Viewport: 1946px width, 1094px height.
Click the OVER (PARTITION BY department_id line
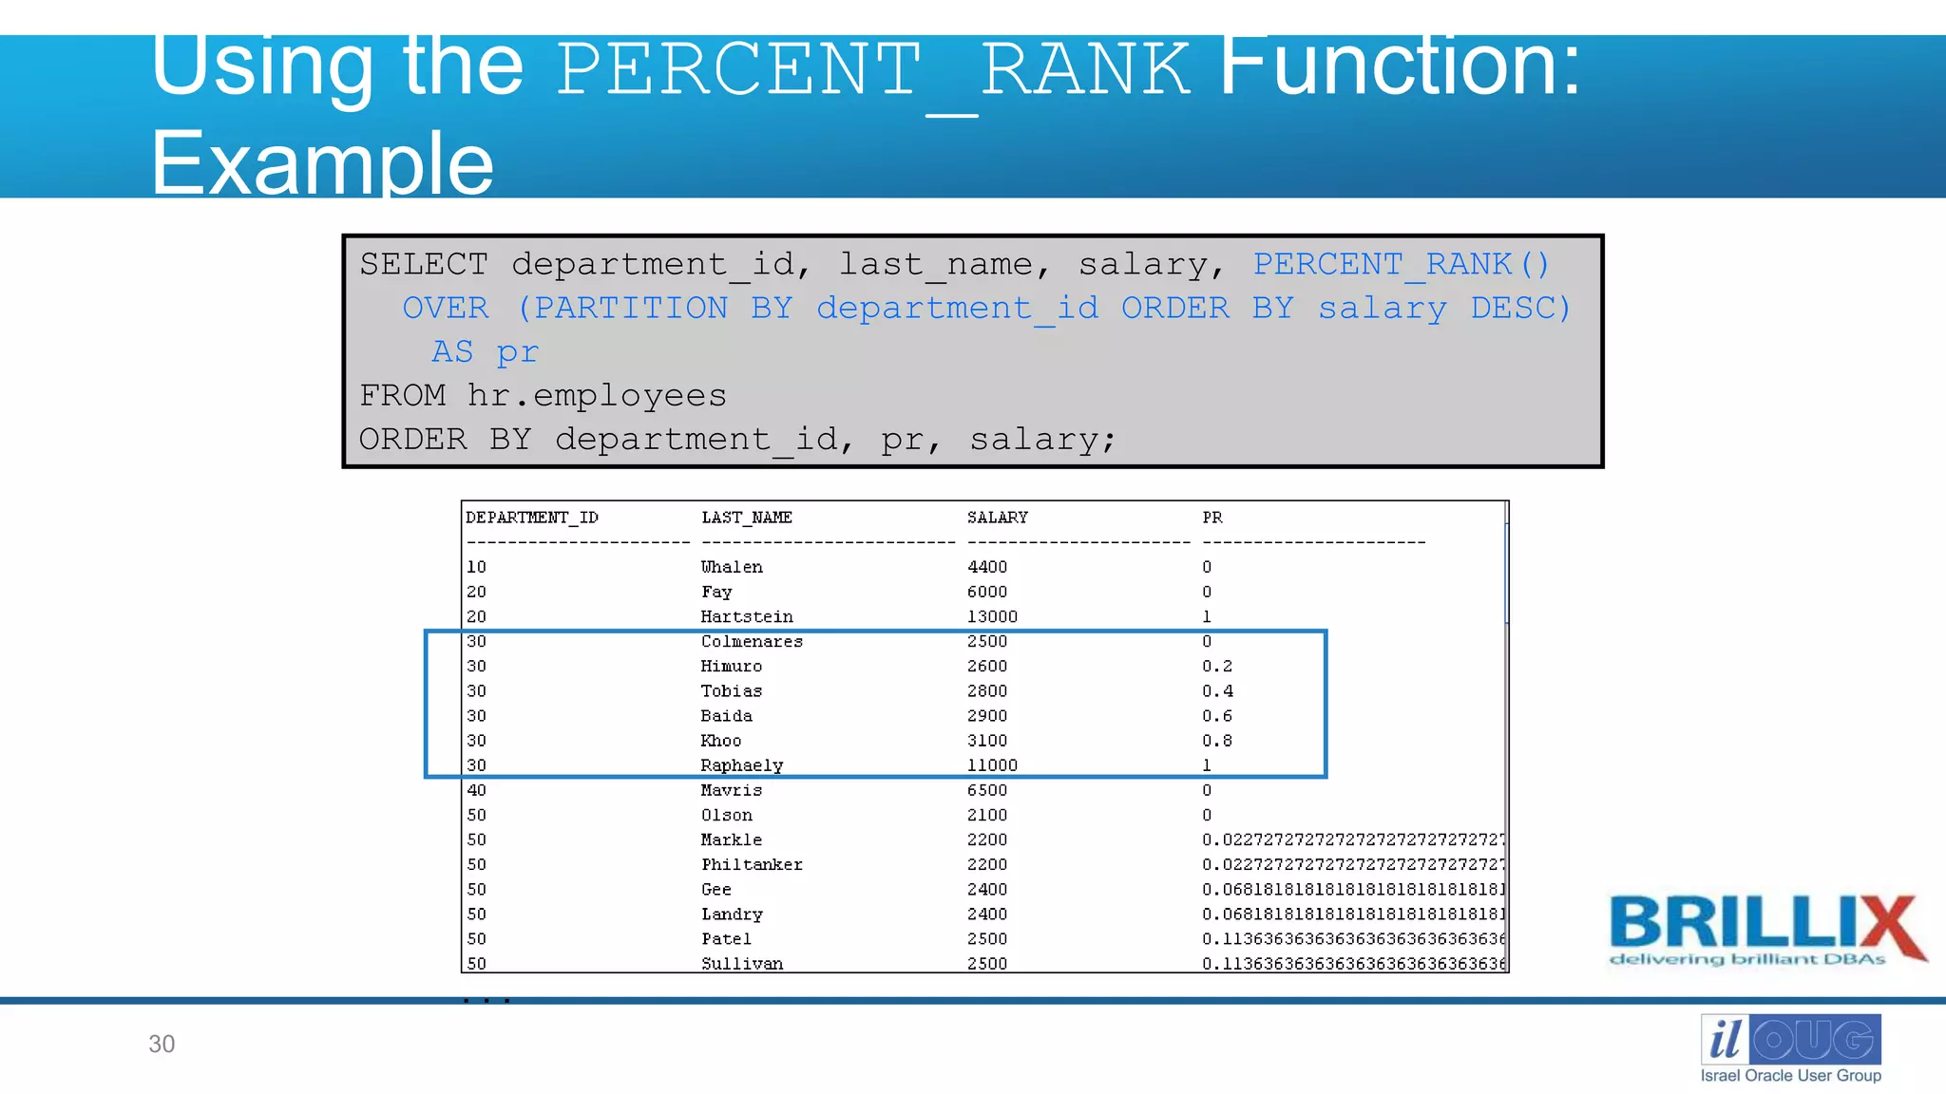pos(986,308)
